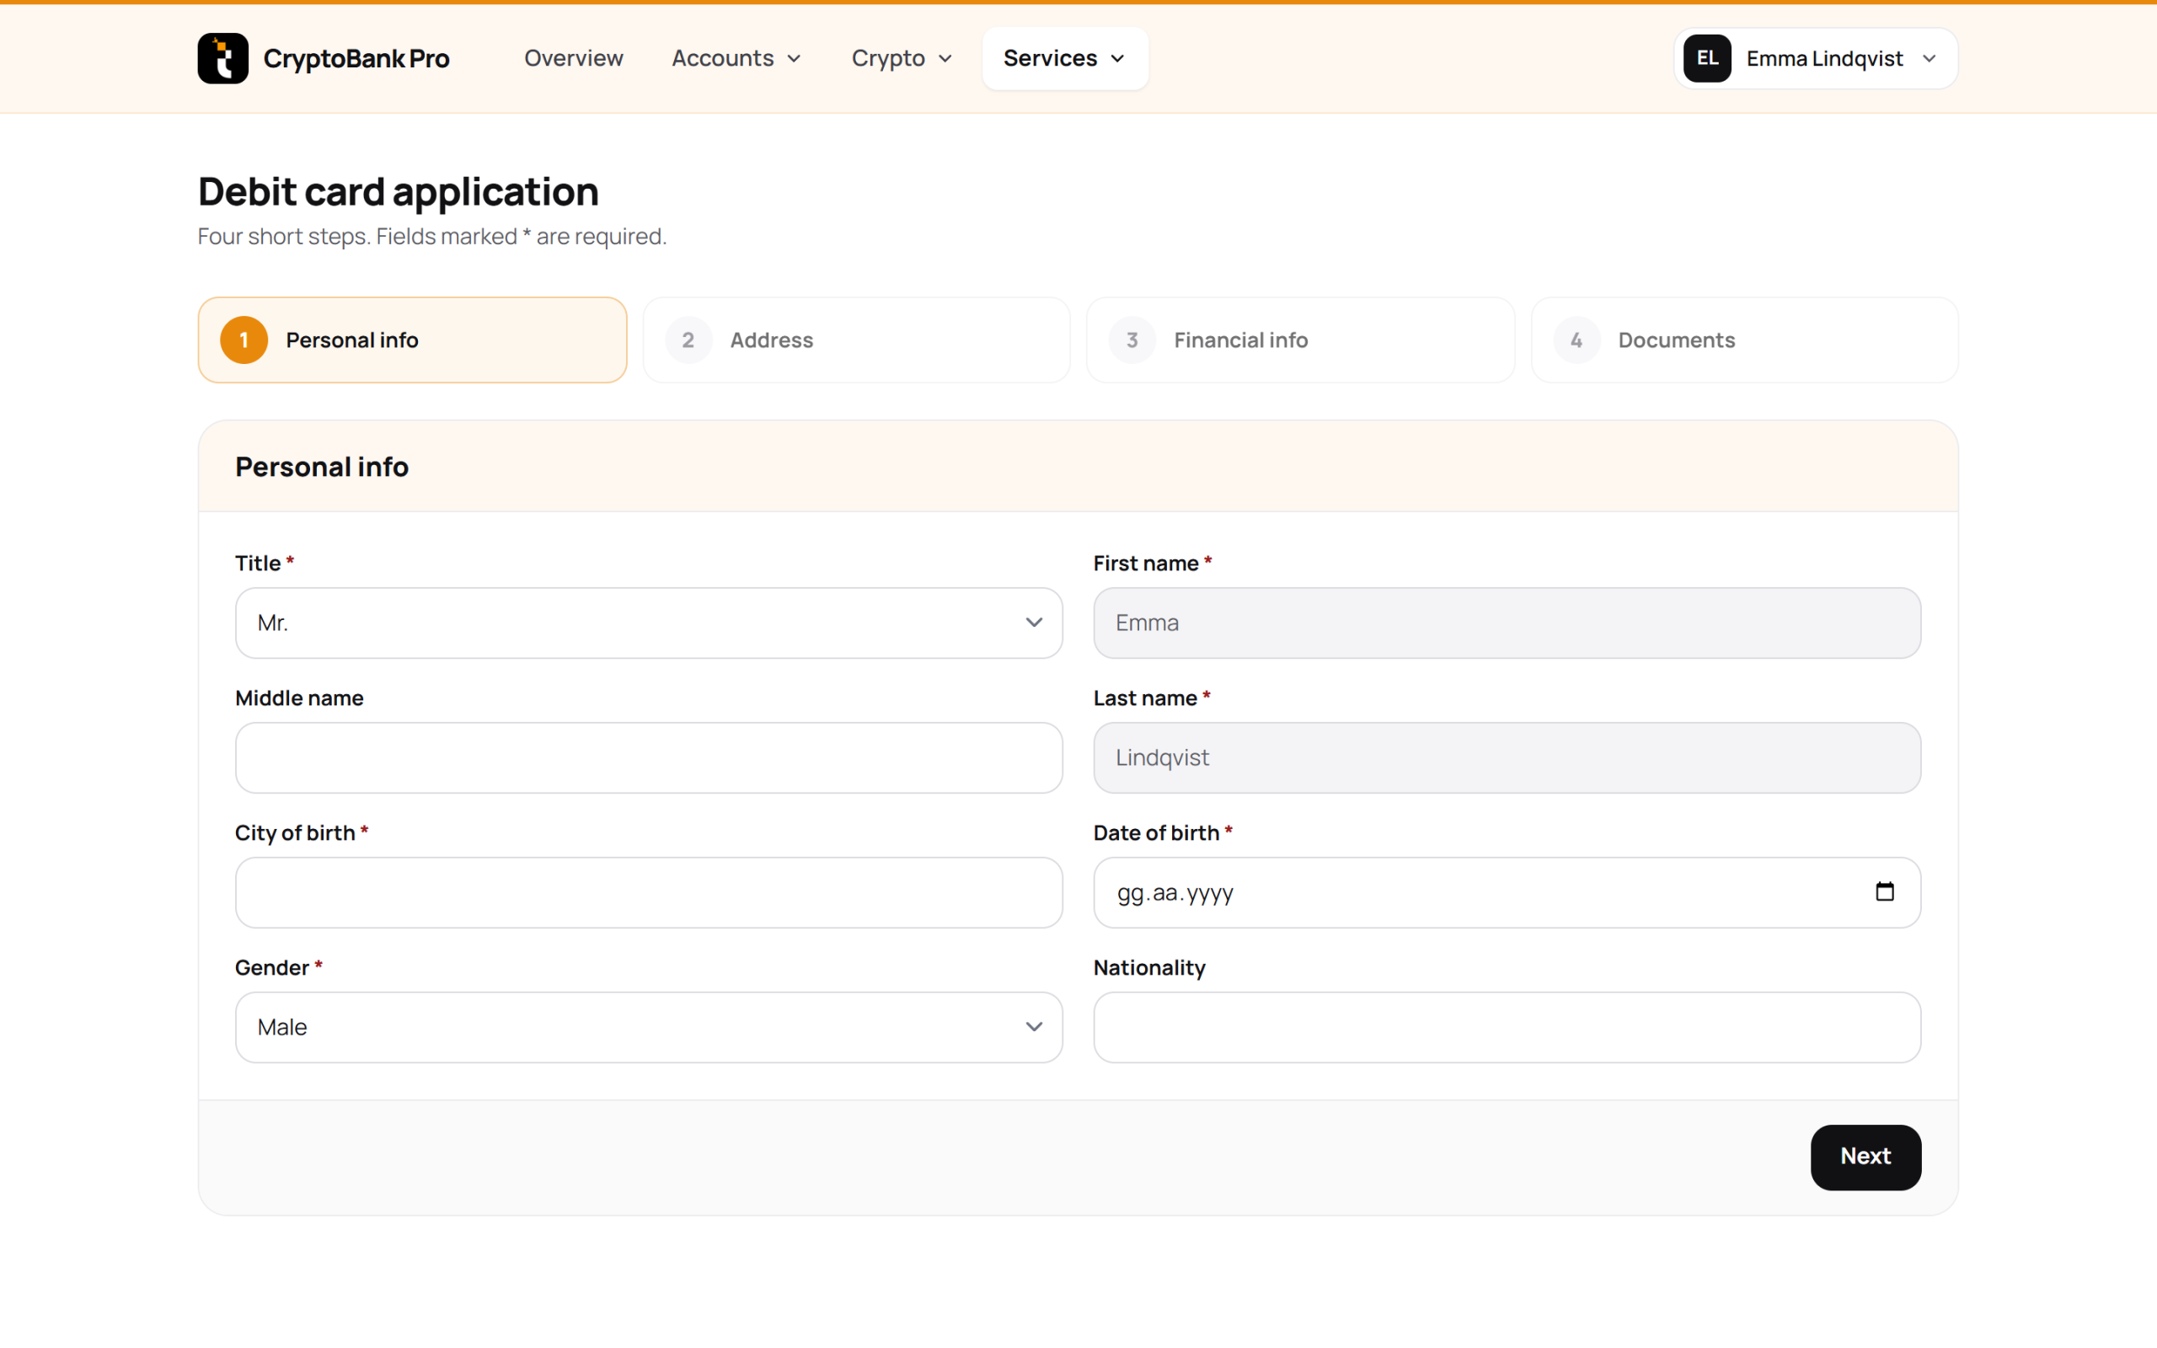Select the Financial info step tab
This screenshot has height=1348, width=2157.
(1300, 340)
